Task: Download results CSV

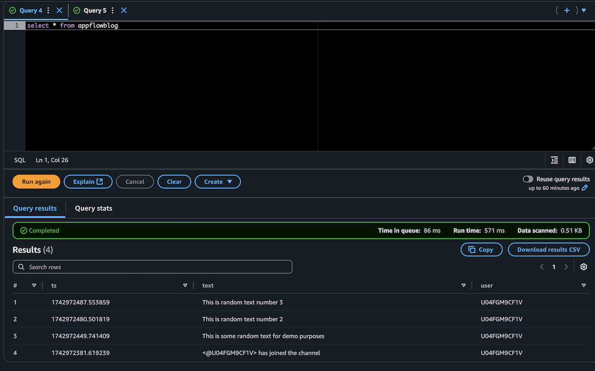Action: point(548,249)
